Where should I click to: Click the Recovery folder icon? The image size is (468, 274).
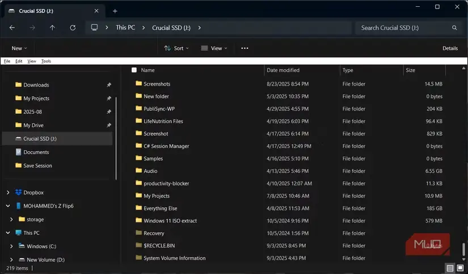point(138,233)
